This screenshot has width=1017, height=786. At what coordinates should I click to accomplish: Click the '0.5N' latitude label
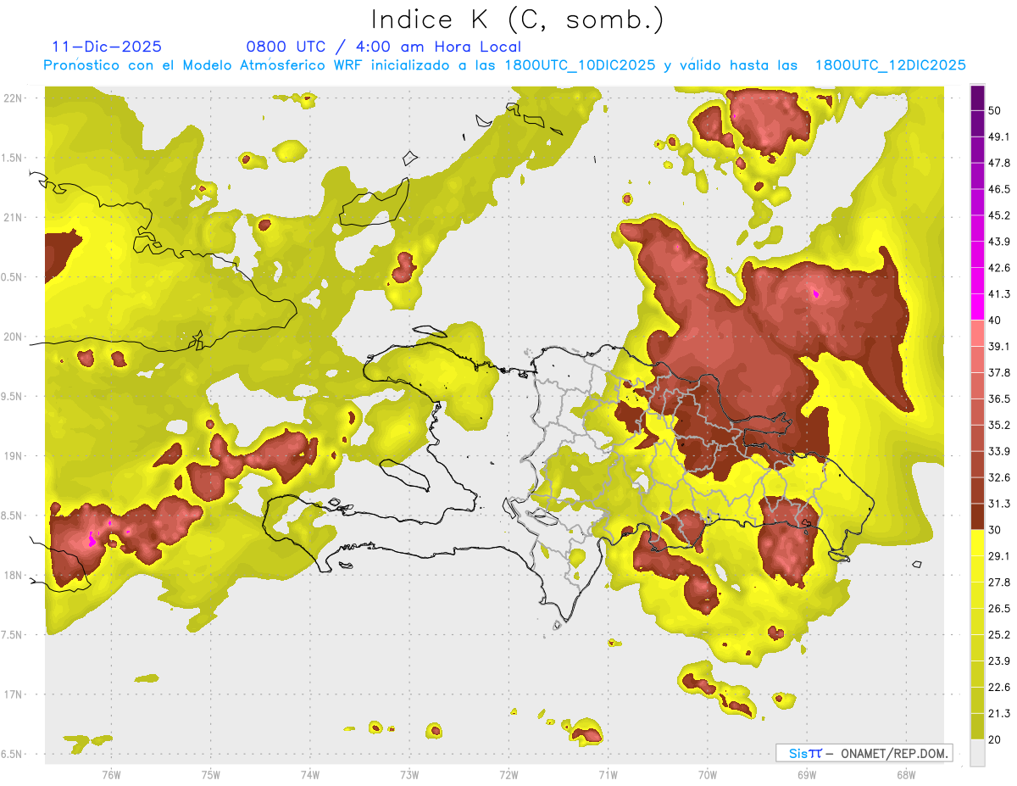[x=12, y=277]
